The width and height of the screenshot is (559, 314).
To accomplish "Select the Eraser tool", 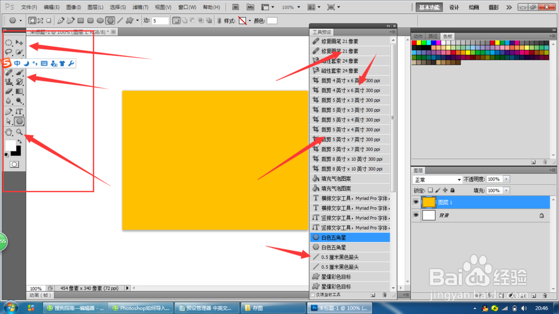I will point(8,92).
